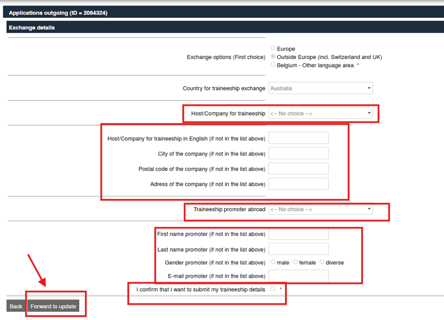Focus the Last name promoter input
Viewport: 444px width, 320px height.
[299, 249]
